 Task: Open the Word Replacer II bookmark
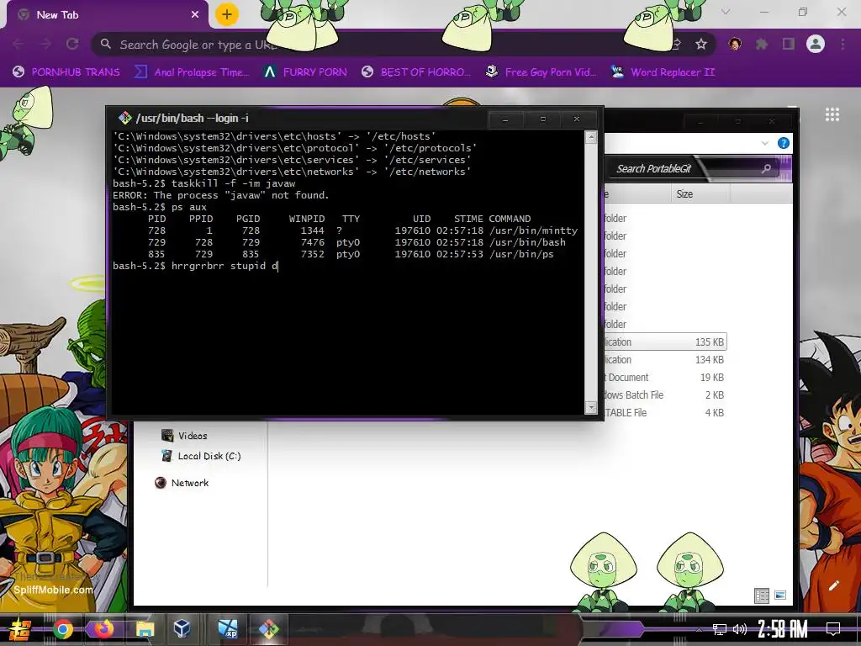tap(663, 72)
